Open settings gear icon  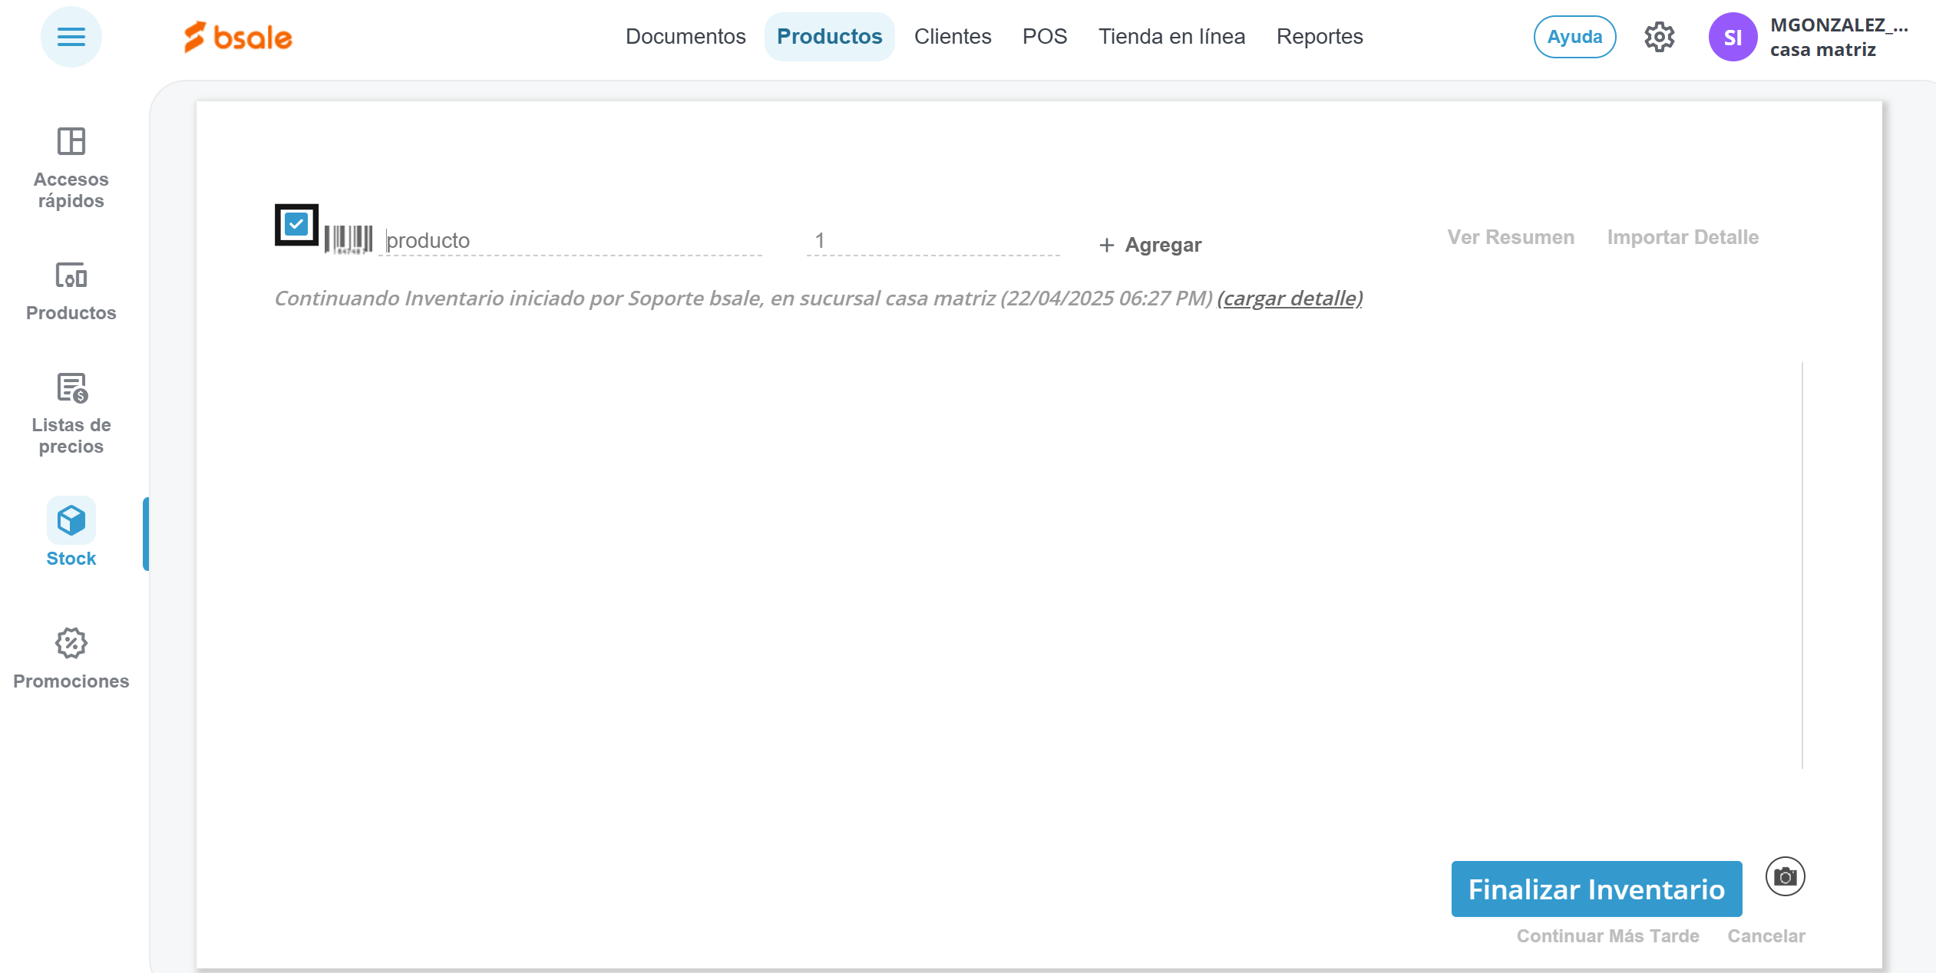click(1658, 37)
